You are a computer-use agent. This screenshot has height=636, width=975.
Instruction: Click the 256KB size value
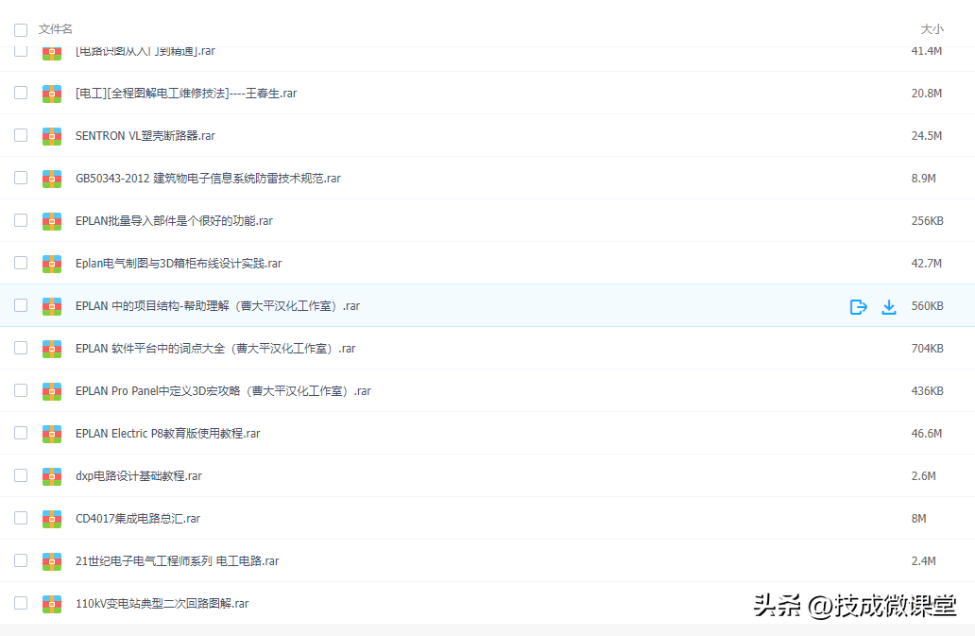[927, 221]
